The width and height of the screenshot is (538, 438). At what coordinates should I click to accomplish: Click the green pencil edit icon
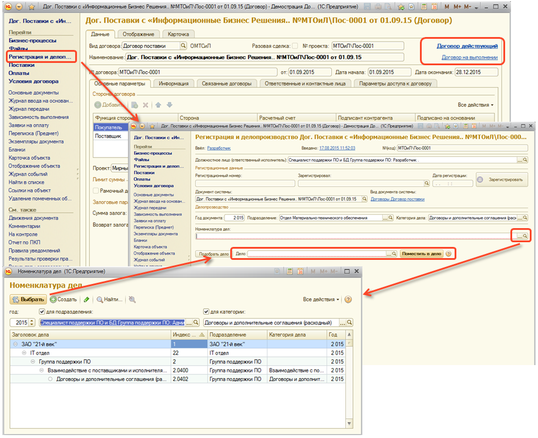pyautogui.click(x=87, y=299)
